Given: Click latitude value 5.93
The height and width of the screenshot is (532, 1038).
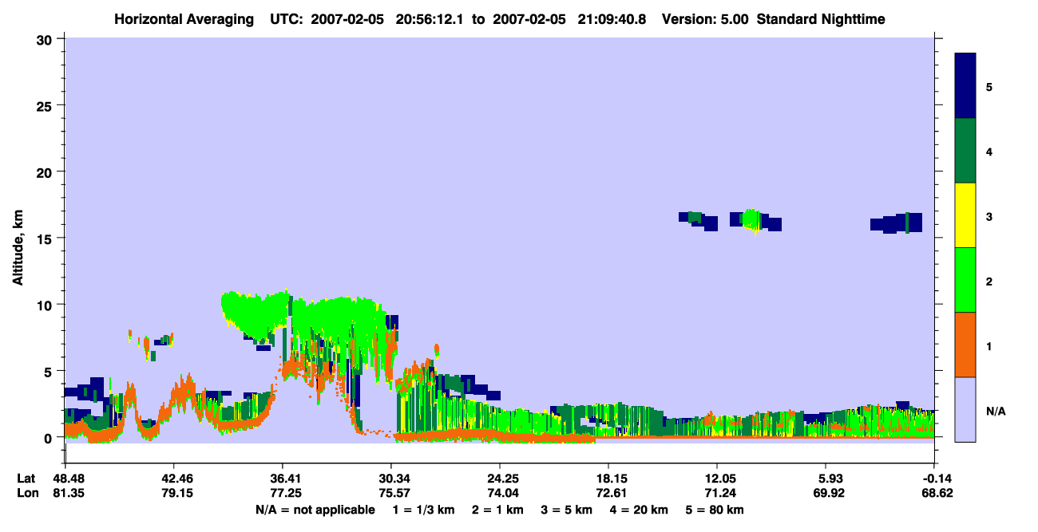Looking at the screenshot, I should click(826, 479).
